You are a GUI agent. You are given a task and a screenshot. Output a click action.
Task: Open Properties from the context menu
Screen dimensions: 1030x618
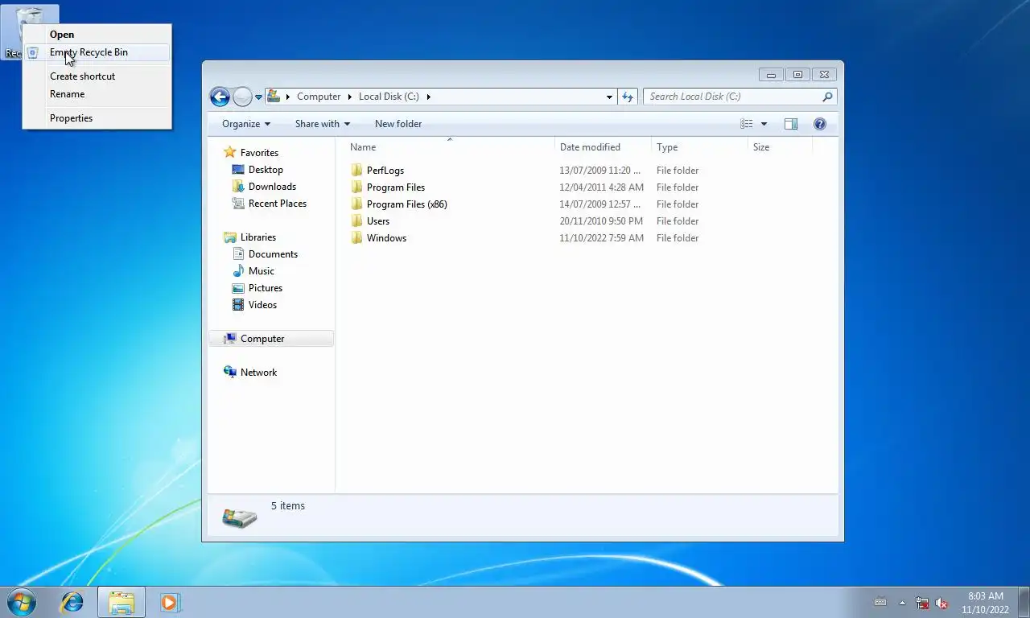(97, 118)
